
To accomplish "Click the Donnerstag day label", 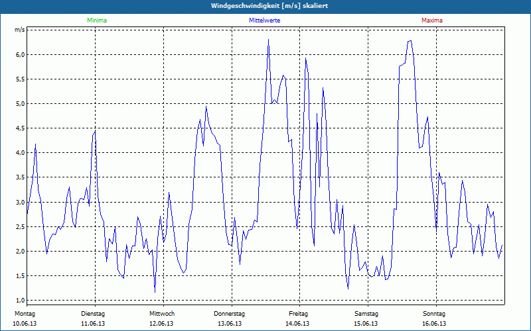I will (229, 314).
